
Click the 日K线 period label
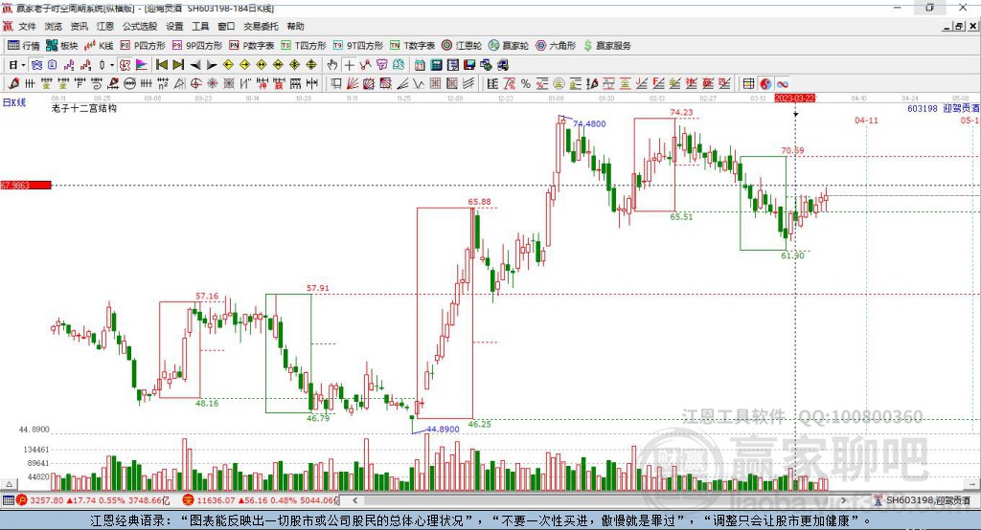pos(13,102)
